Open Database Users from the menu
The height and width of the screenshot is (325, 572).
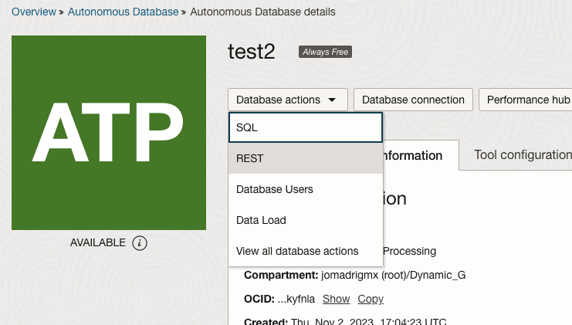pos(306,189)
